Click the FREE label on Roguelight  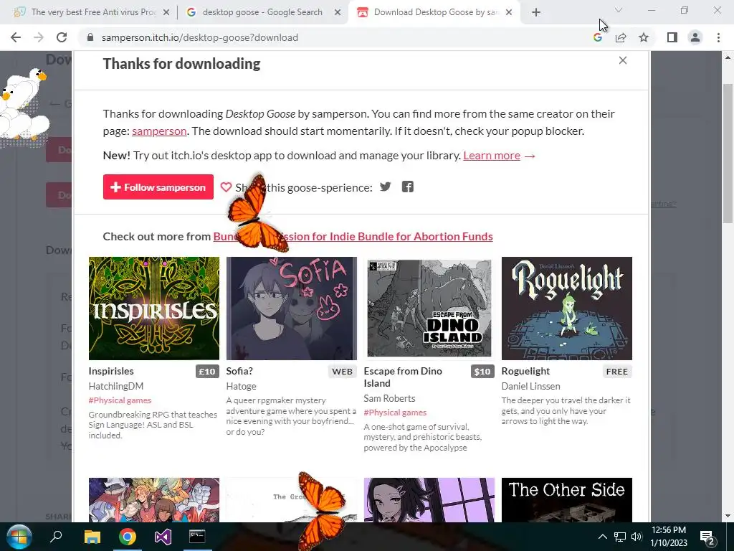coord(616,372)
